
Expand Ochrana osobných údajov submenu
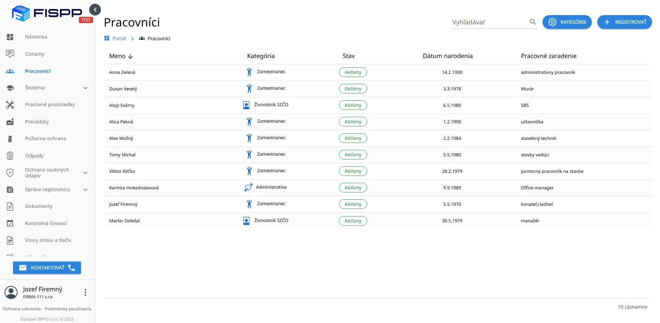85,173
